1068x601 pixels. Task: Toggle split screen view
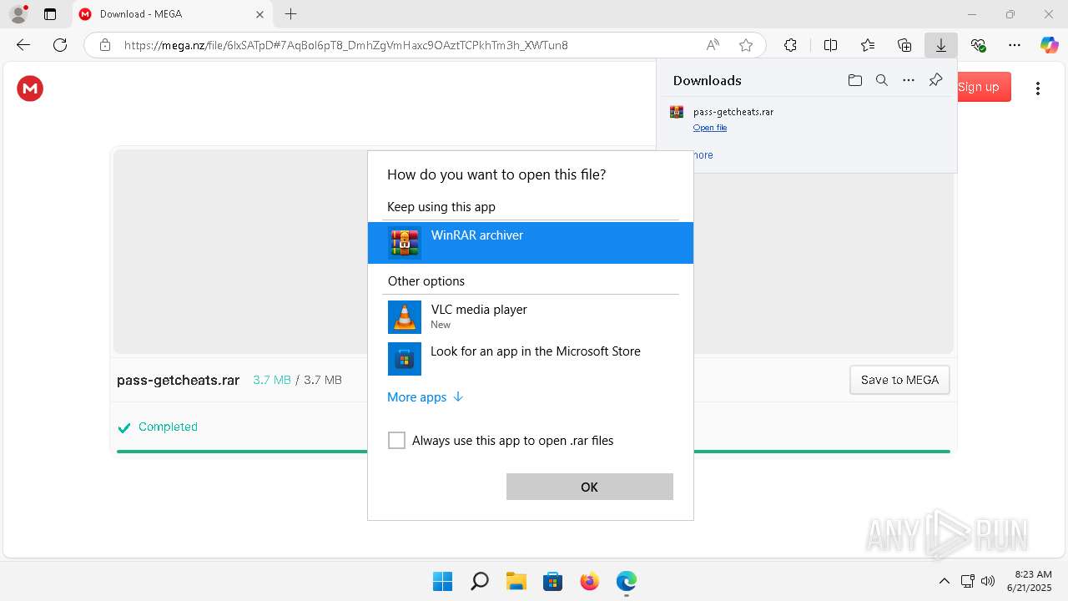tap(830, 45)
